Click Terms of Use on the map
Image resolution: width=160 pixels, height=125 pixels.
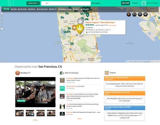[146, 61]
